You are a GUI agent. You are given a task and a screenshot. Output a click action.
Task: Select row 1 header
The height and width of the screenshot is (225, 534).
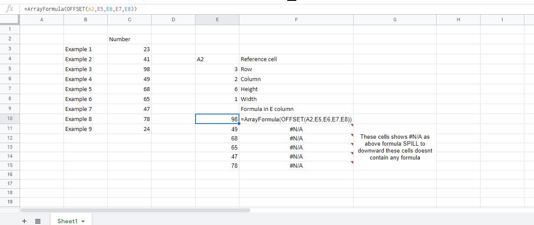pyautogui.click(x=10, y=29)
